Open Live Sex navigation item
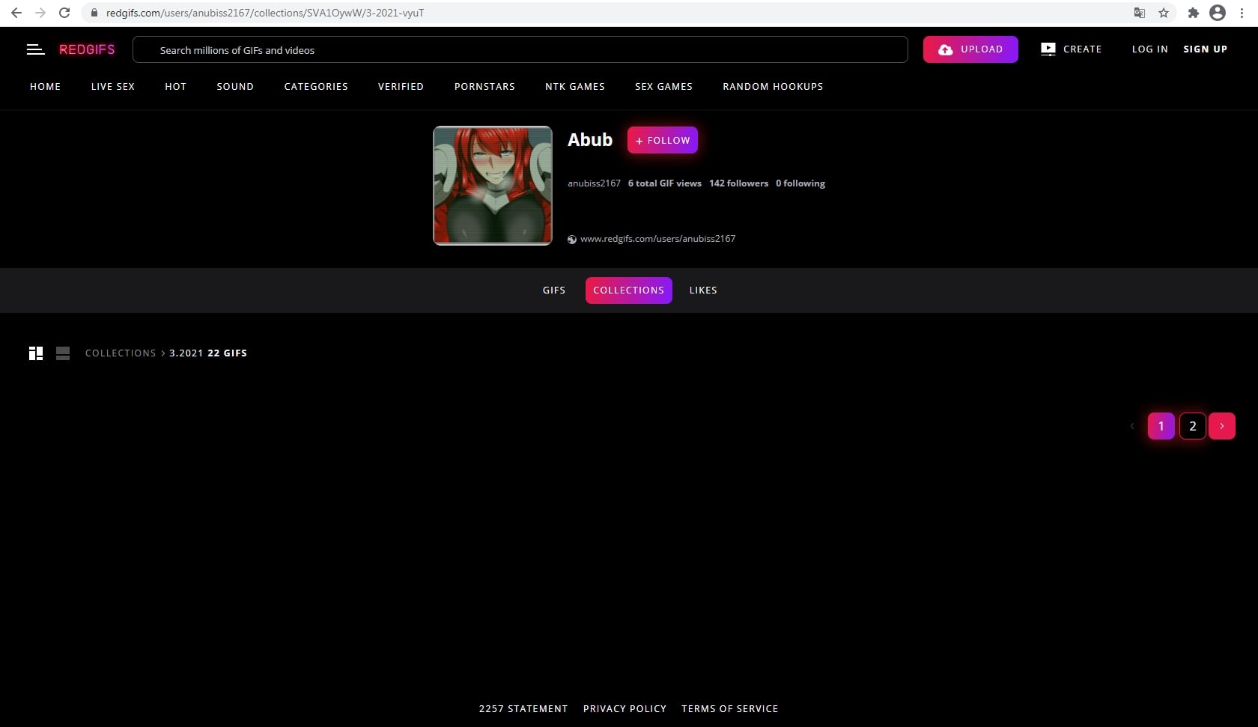This screenshot has width=1258, height=727. (113, 87)
